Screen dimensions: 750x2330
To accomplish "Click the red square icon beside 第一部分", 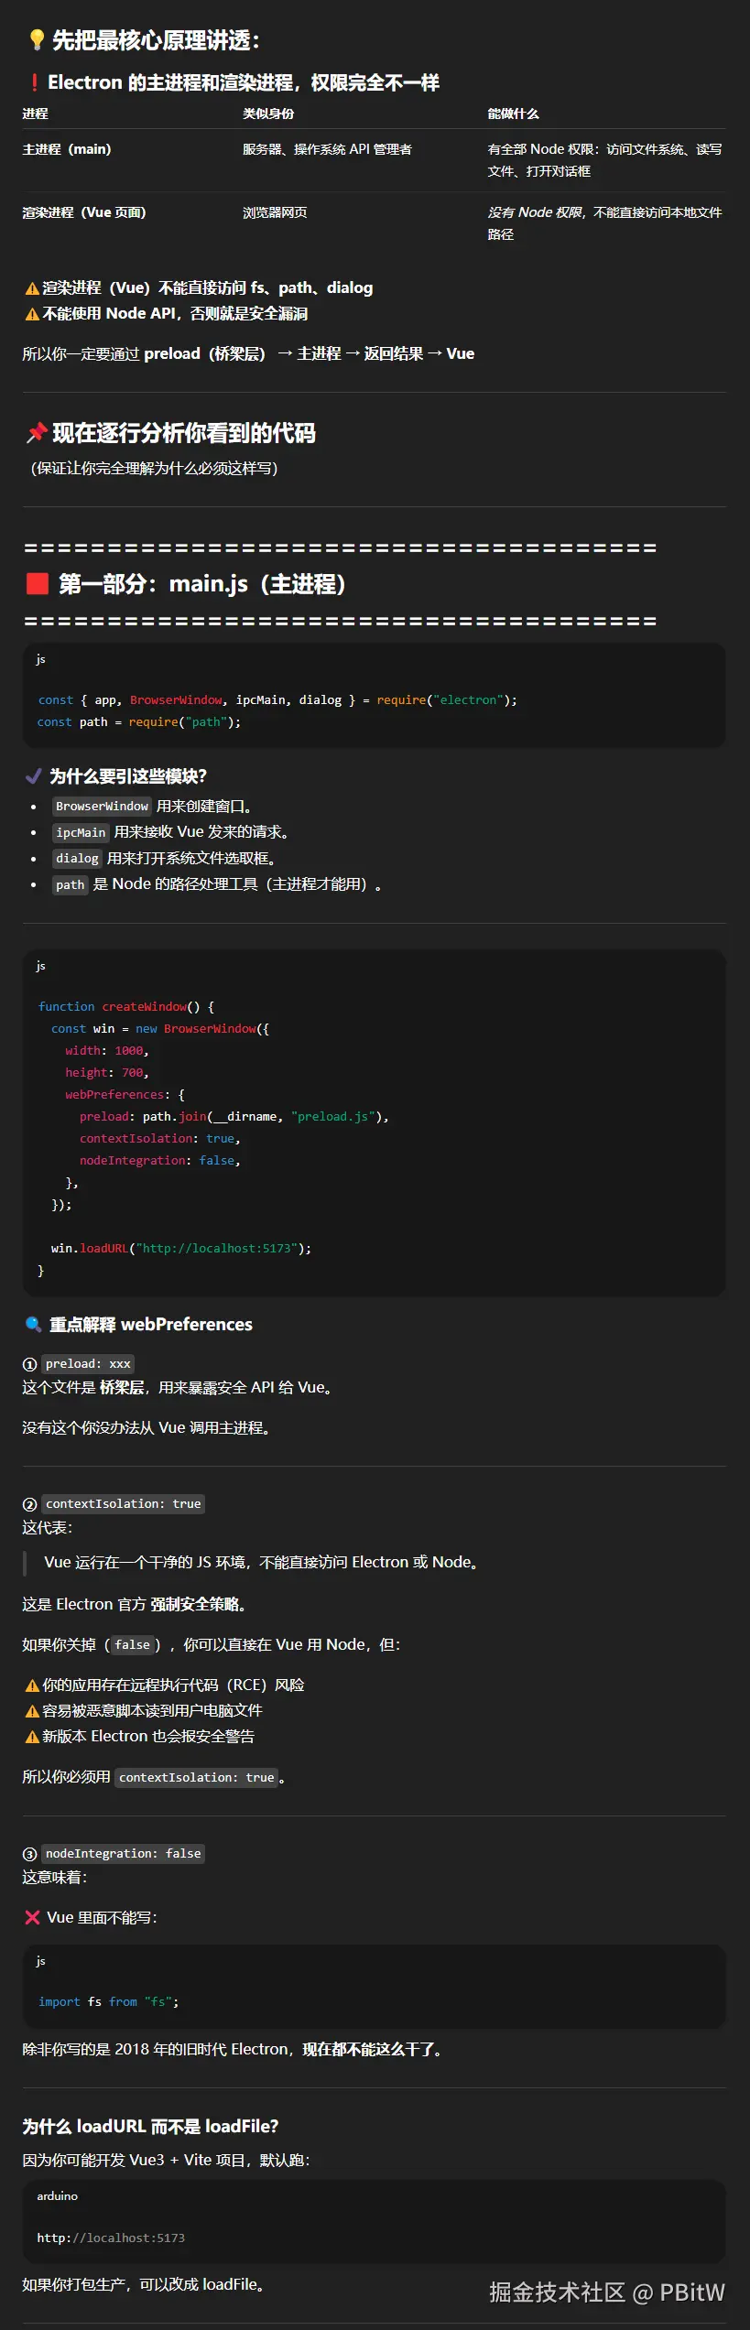I will 38,584.
